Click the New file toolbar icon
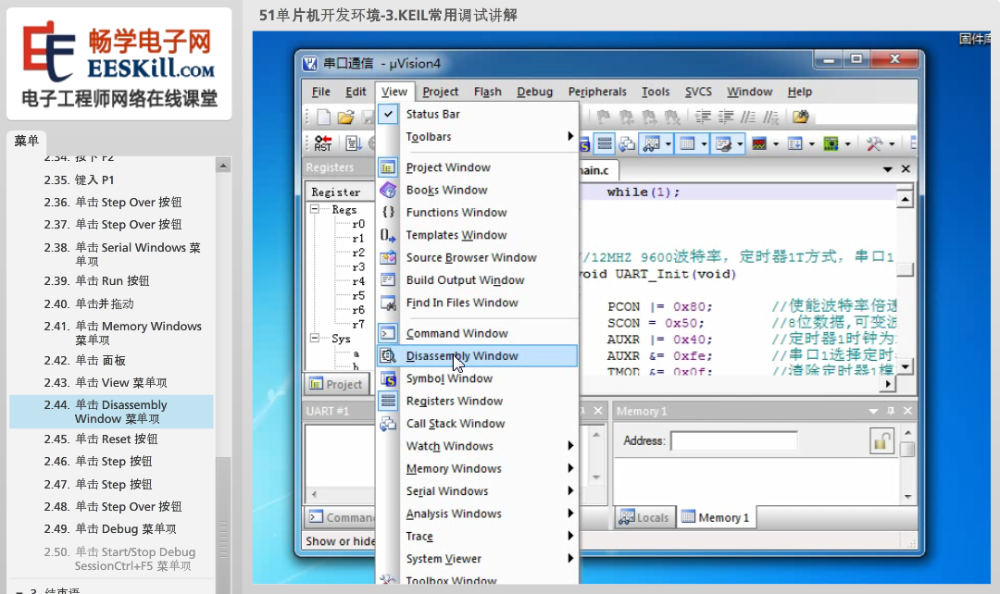The width and height of the screenshot is (1000, 594). click(323, 117)
